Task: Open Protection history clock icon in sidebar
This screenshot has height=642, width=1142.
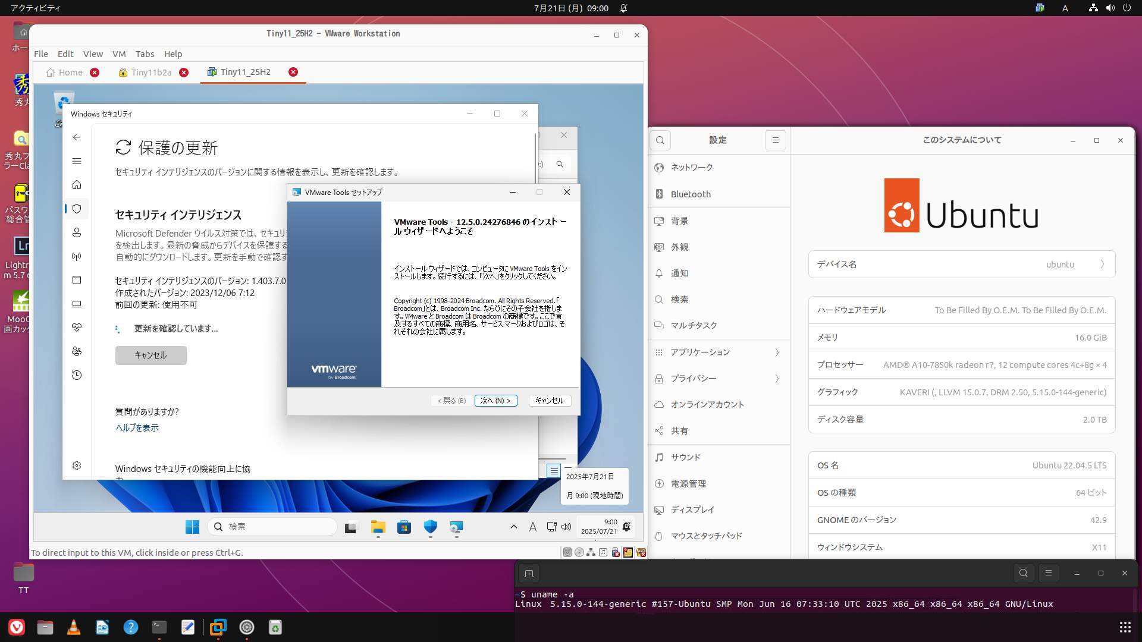Action: pos(77,375)
